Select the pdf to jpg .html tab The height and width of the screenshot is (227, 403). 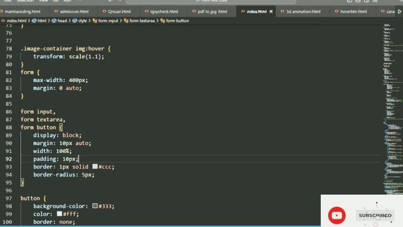coord(210,11)
